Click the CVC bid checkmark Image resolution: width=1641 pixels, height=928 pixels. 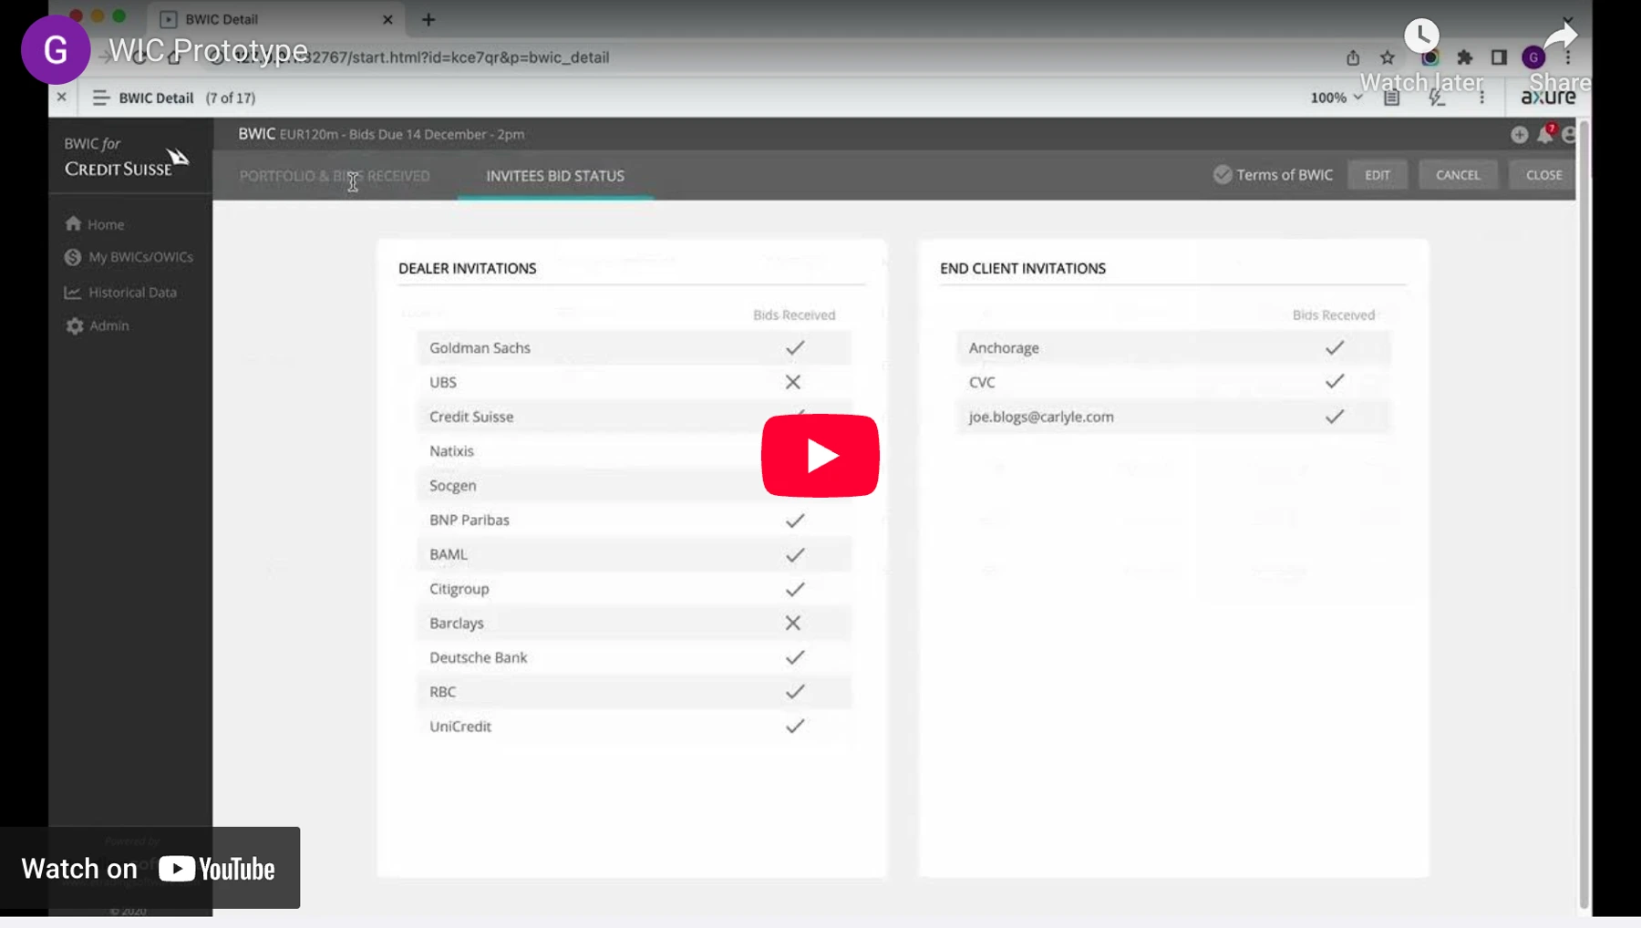(1335, 381)
